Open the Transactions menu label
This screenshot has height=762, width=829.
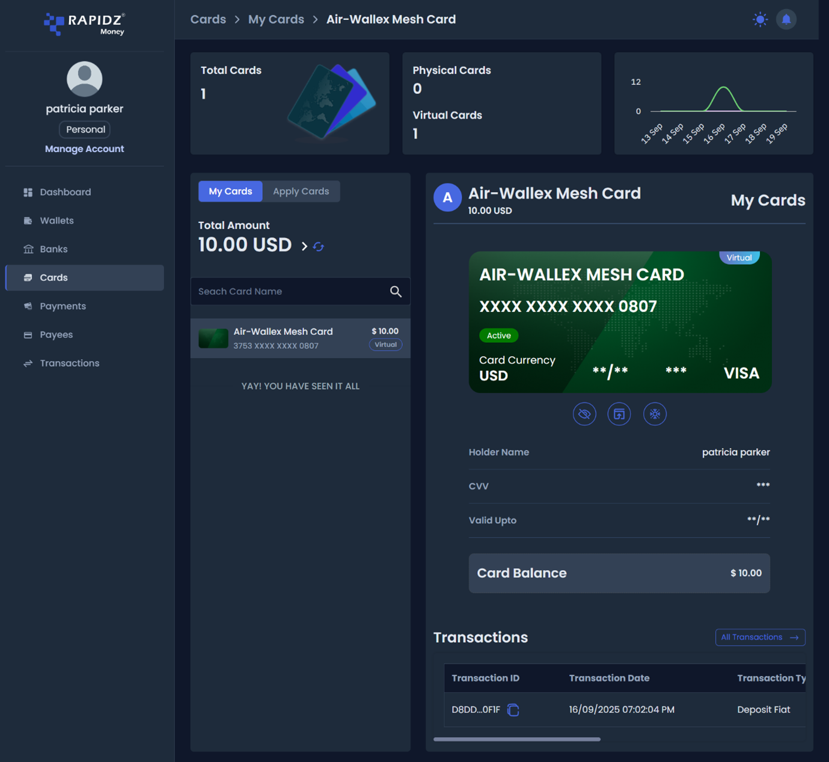pyautogui.click(x=70, y=363)
